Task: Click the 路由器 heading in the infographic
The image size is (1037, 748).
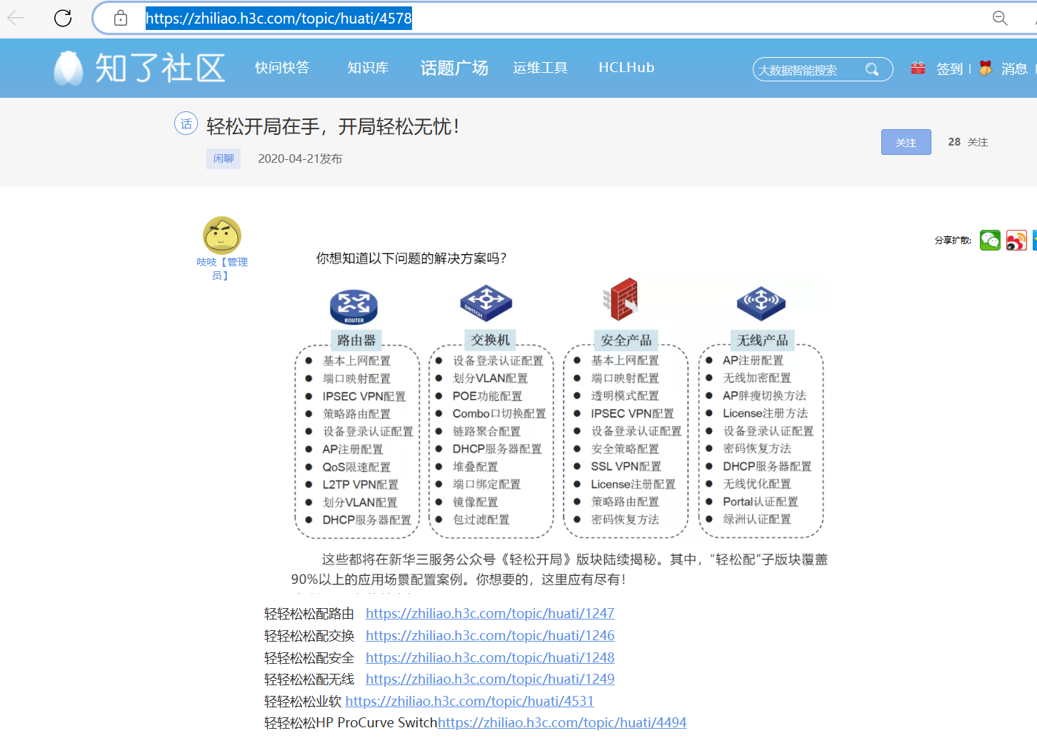Action: [356, 340]
